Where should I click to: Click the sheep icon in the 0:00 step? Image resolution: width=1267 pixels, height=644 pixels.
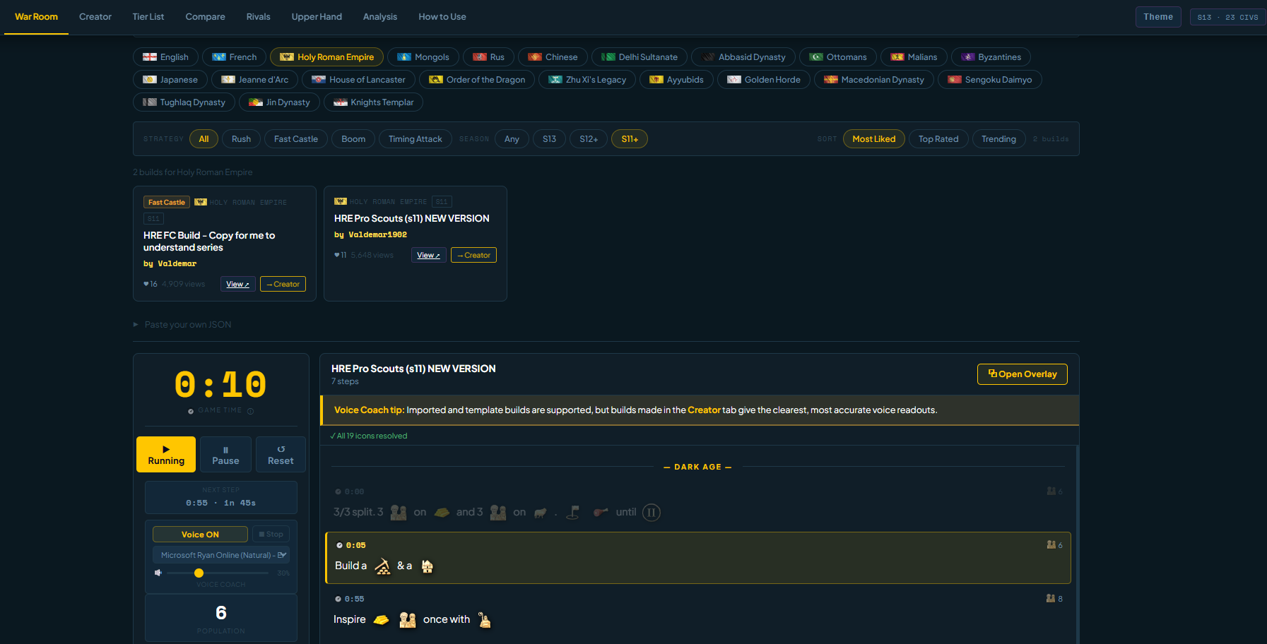tap(541, 513)
